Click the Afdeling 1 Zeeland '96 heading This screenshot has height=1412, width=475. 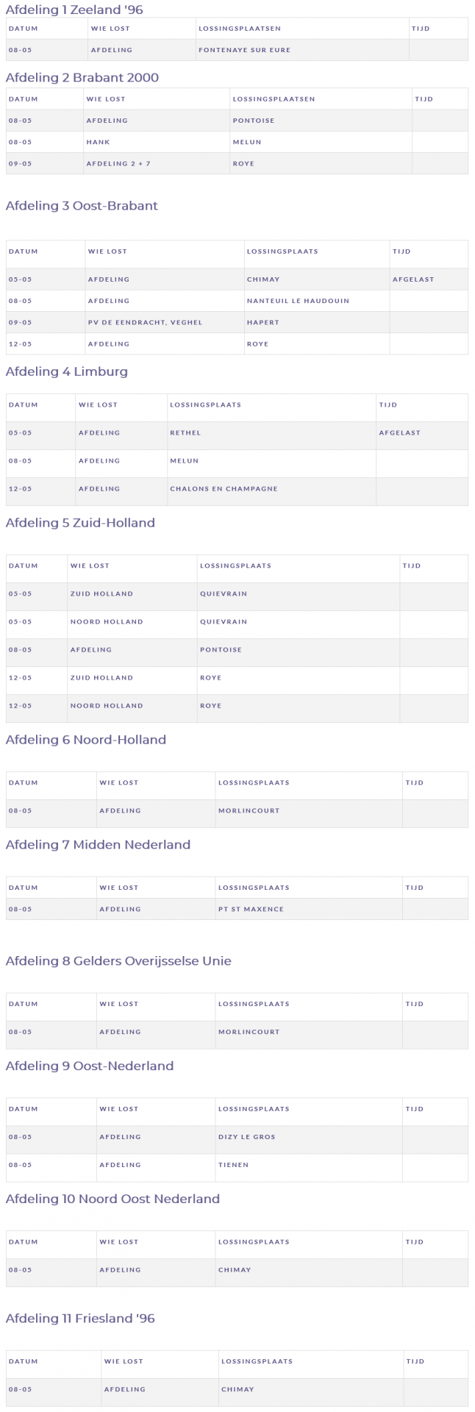(x=74, y=10)
